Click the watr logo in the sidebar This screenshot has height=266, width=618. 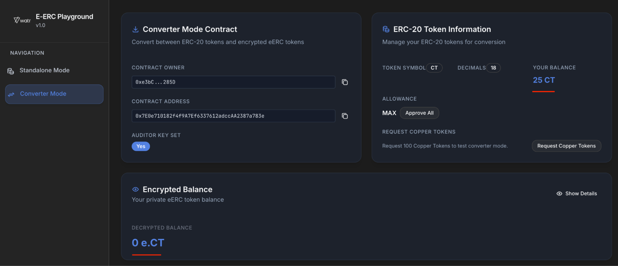22,20
